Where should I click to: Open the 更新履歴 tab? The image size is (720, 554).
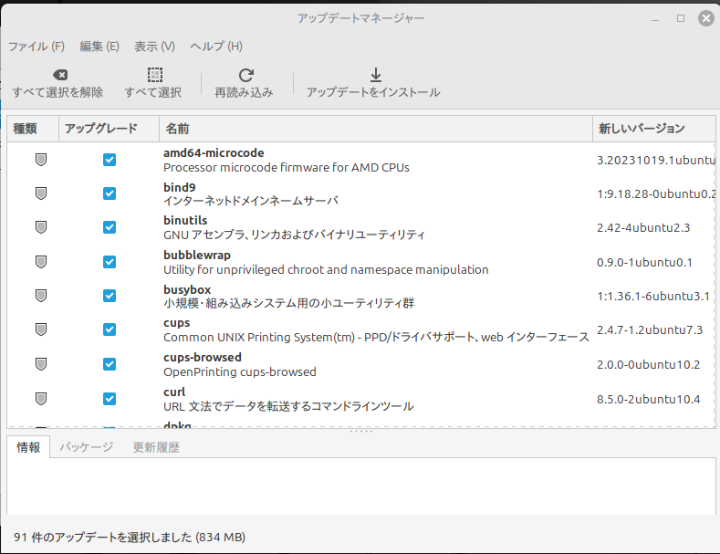tap(156, 447)
